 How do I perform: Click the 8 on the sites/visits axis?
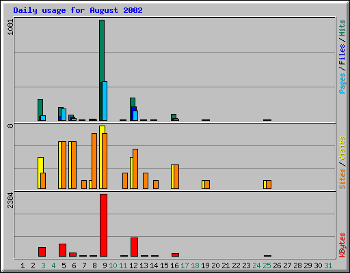11,126
